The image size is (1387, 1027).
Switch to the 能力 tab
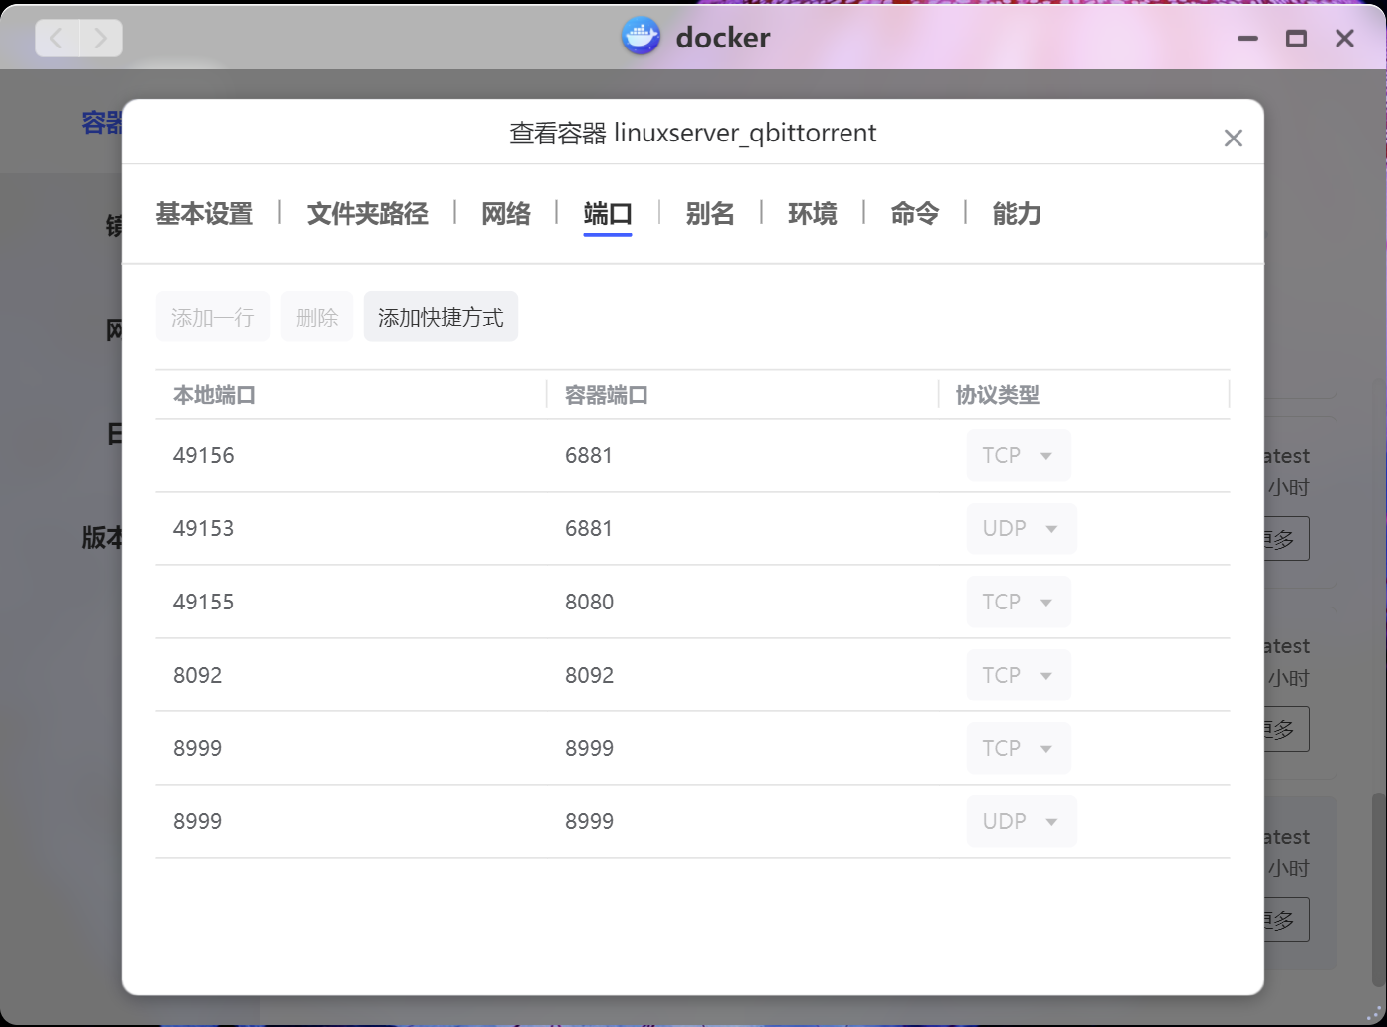pos(1016,214)
